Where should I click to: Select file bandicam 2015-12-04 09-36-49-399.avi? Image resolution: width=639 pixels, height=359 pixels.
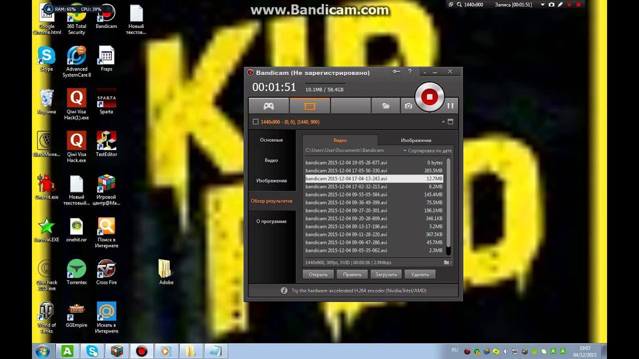[x=374, y=202]
